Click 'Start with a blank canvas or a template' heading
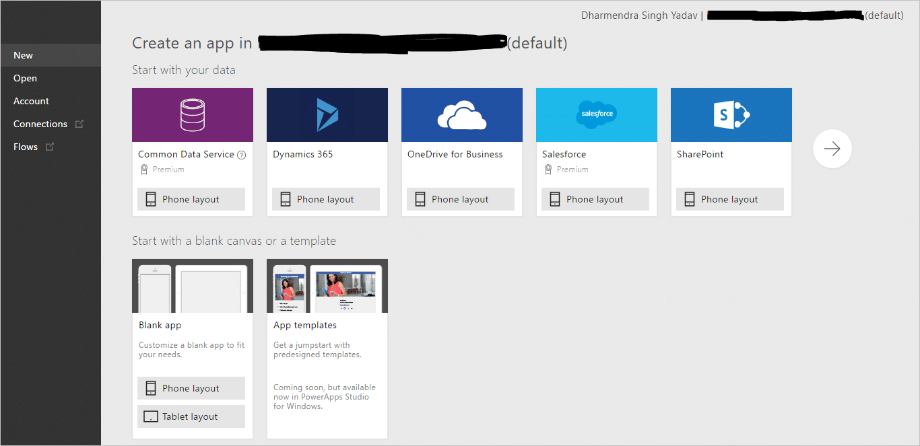Image resolution: width=920 pixels, height=446 pixels. (x=234, y=241)
